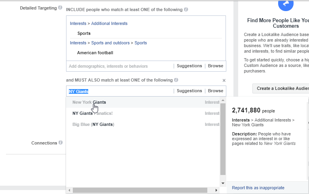Click the blue Lookalike Audience icon
The width and height of the screenshot is (309, 194).
click(x=286, y=4)
